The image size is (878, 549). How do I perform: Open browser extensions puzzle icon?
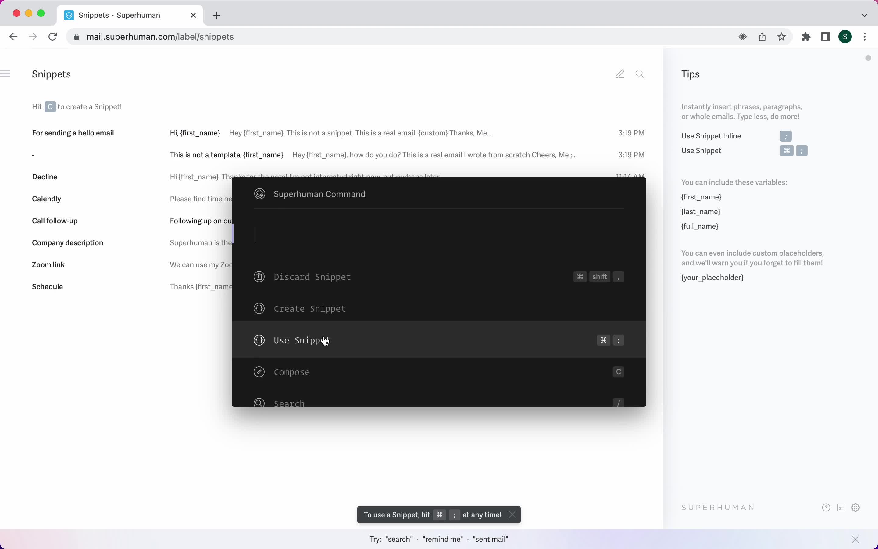806,37
